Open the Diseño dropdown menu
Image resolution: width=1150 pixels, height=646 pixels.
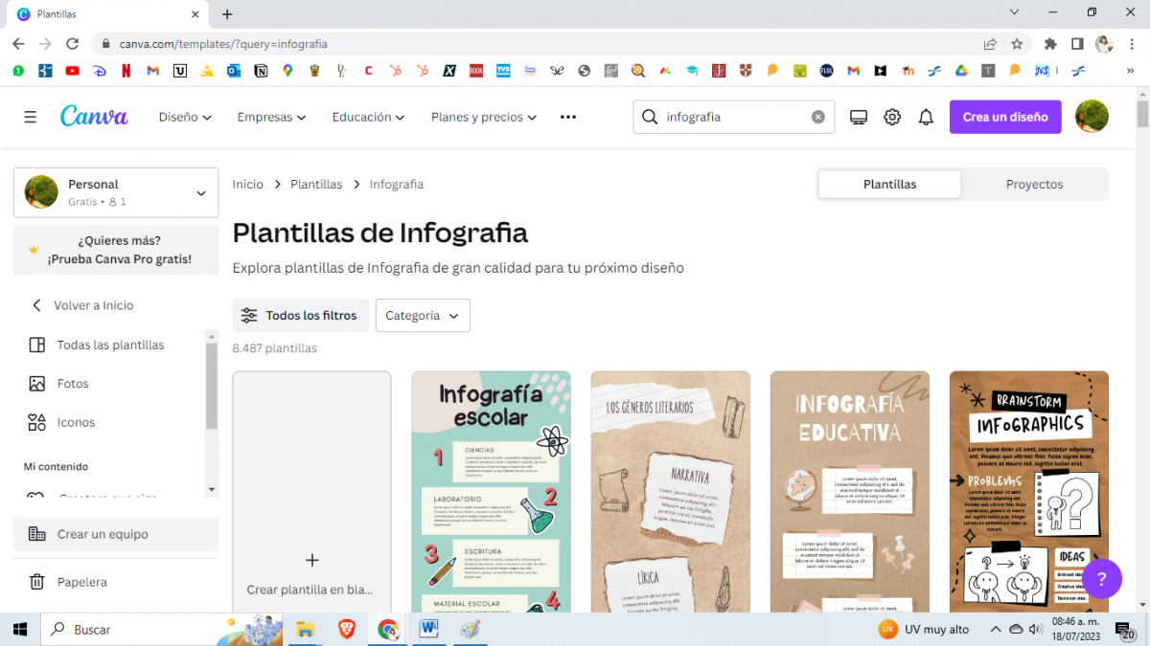pos(184,116)
